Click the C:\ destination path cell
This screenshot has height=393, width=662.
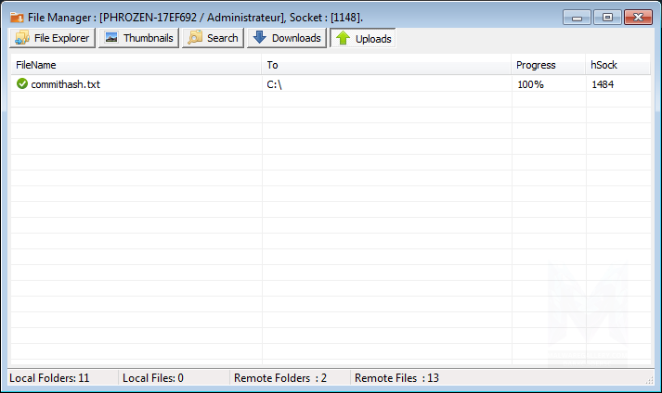point(274,84)
